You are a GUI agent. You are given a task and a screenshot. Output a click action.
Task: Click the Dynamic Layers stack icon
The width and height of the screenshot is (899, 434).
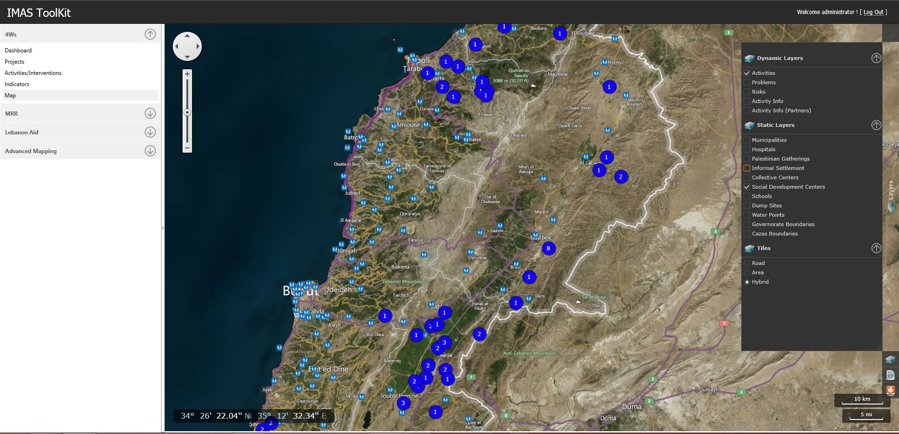coord(751,58)
